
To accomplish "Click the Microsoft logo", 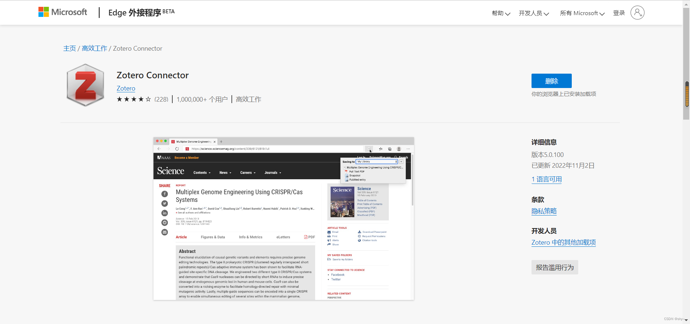I will [63, 12].
